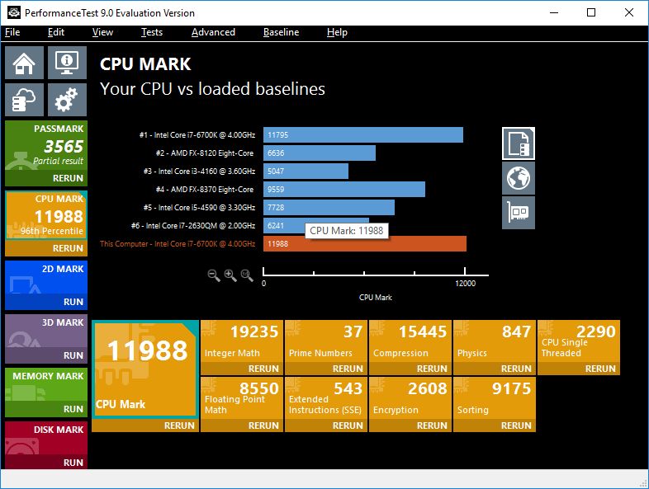Click the Intel Core i5-4590 baseline bar
The width and height of the screenshot is (649, 489).
[x=329, y=208]
